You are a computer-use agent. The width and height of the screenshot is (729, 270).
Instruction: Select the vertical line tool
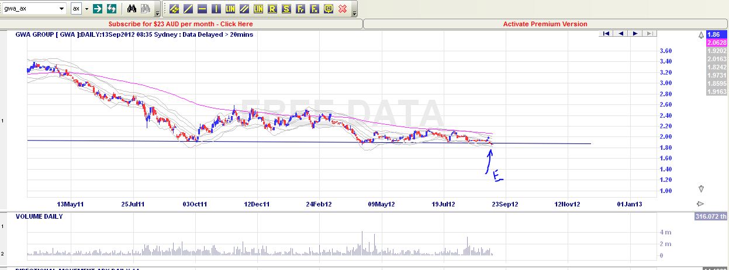pos(216,9)
